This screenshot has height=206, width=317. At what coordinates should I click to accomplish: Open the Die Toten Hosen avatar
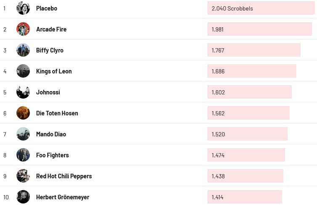[x=23, y=113]
